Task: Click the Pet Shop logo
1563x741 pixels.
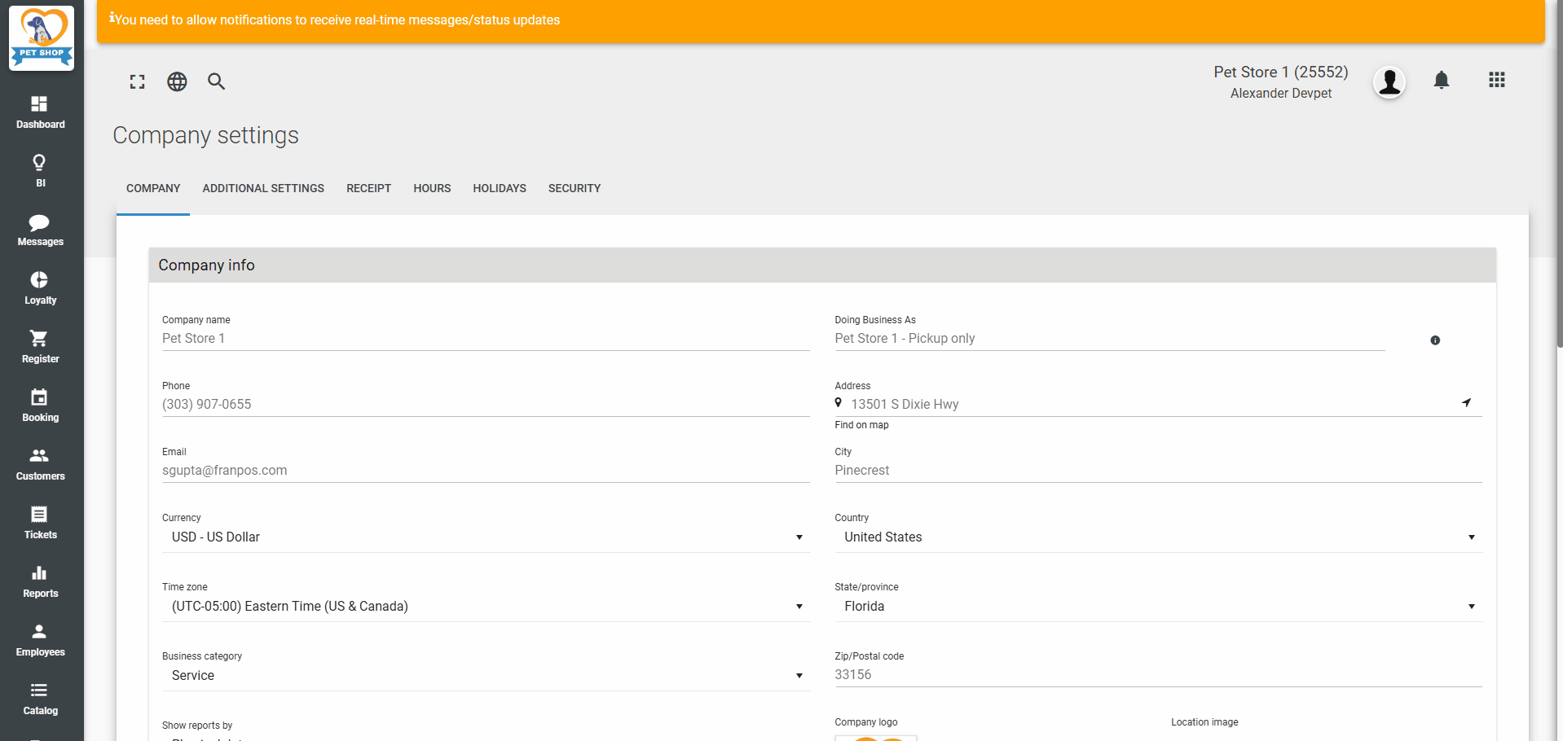Action: tap(42, 37)
